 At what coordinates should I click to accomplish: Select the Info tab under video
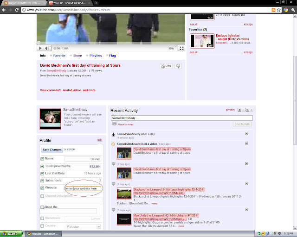coord(43,56)
